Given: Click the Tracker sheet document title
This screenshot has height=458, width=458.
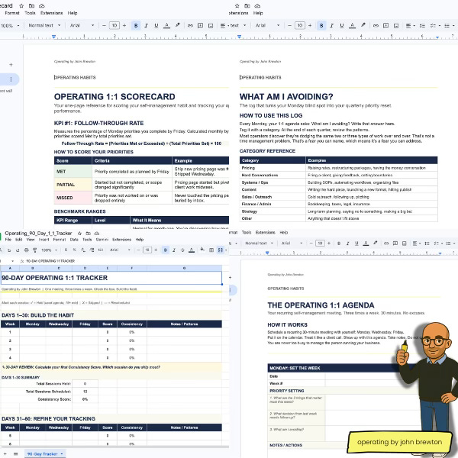Looking at the screenshot, I should pyautogui.click(x=38, y=234).
